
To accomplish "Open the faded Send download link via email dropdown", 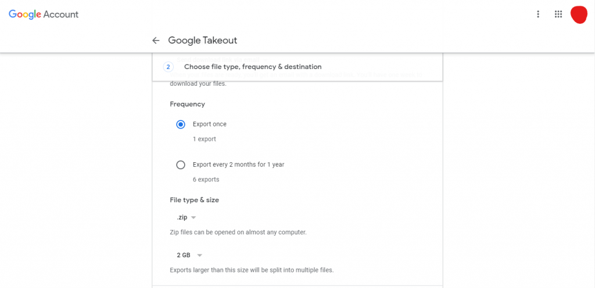I will tap(222, 60).
